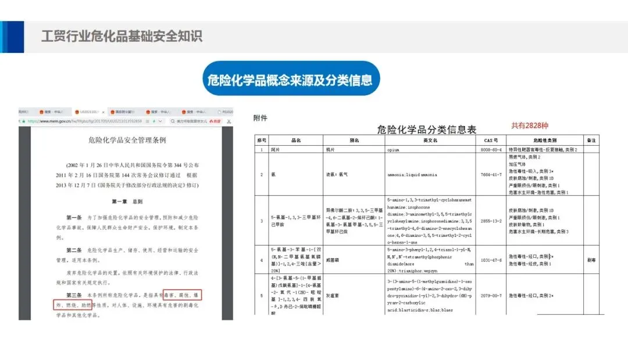
Task: Click the 序号 column header
Action: tap(262, 141)
